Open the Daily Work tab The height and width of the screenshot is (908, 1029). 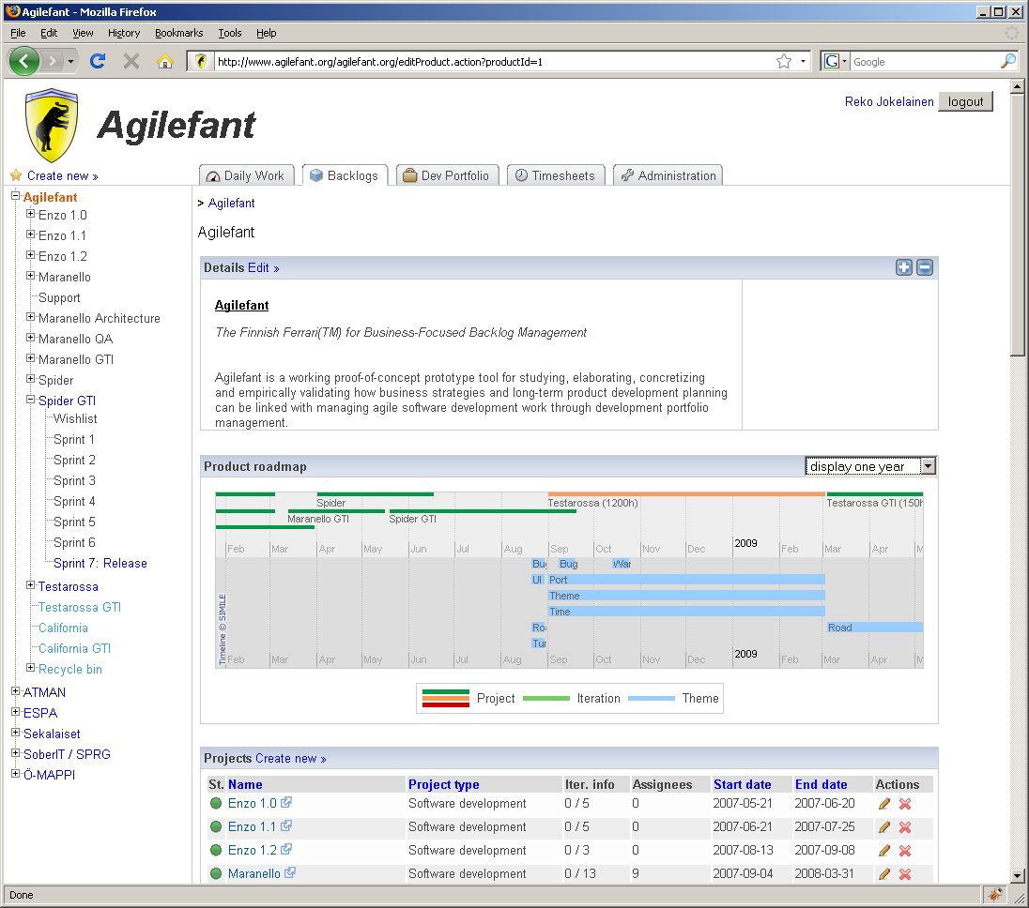tap(246, 175)
